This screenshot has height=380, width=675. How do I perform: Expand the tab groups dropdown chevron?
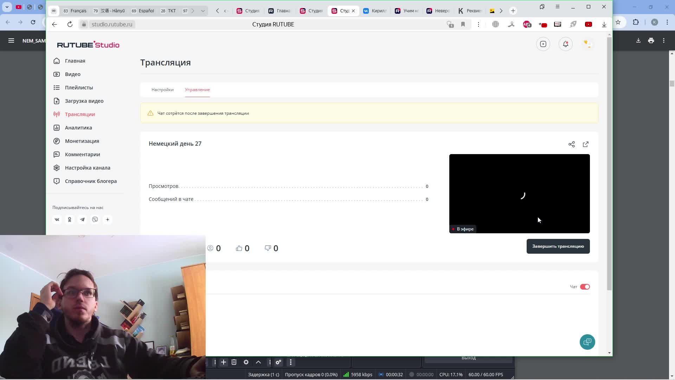(203, 11)
